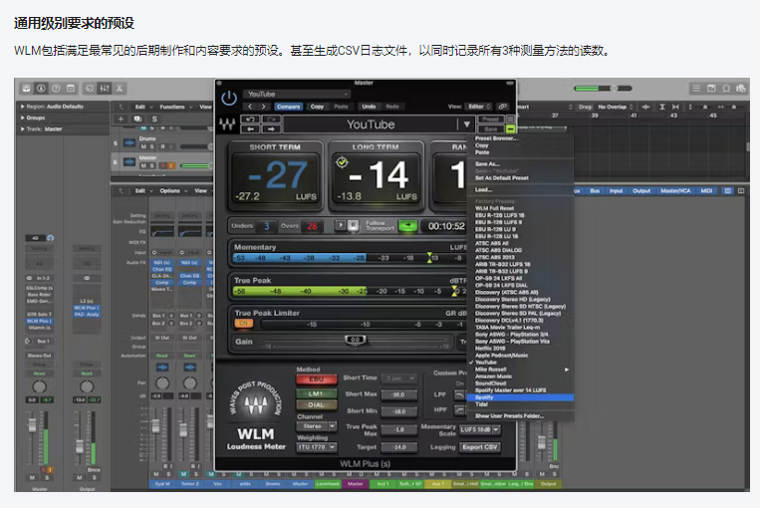Toggle Compare button in plugin header
This screenshot has height=508, width=760.
pos(289,107)
